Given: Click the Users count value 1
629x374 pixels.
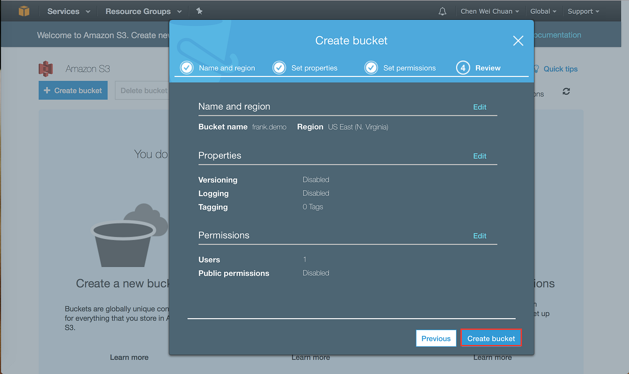Looking at the screenshot, I should (305, 260).
